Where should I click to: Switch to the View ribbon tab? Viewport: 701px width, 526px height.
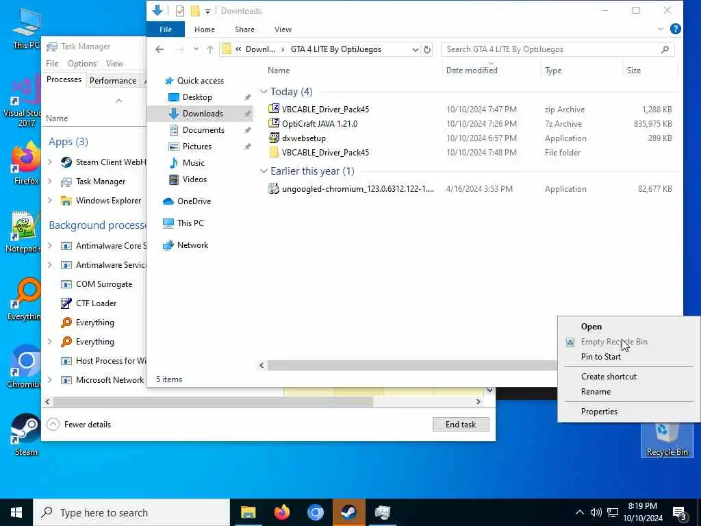(283, 29)
